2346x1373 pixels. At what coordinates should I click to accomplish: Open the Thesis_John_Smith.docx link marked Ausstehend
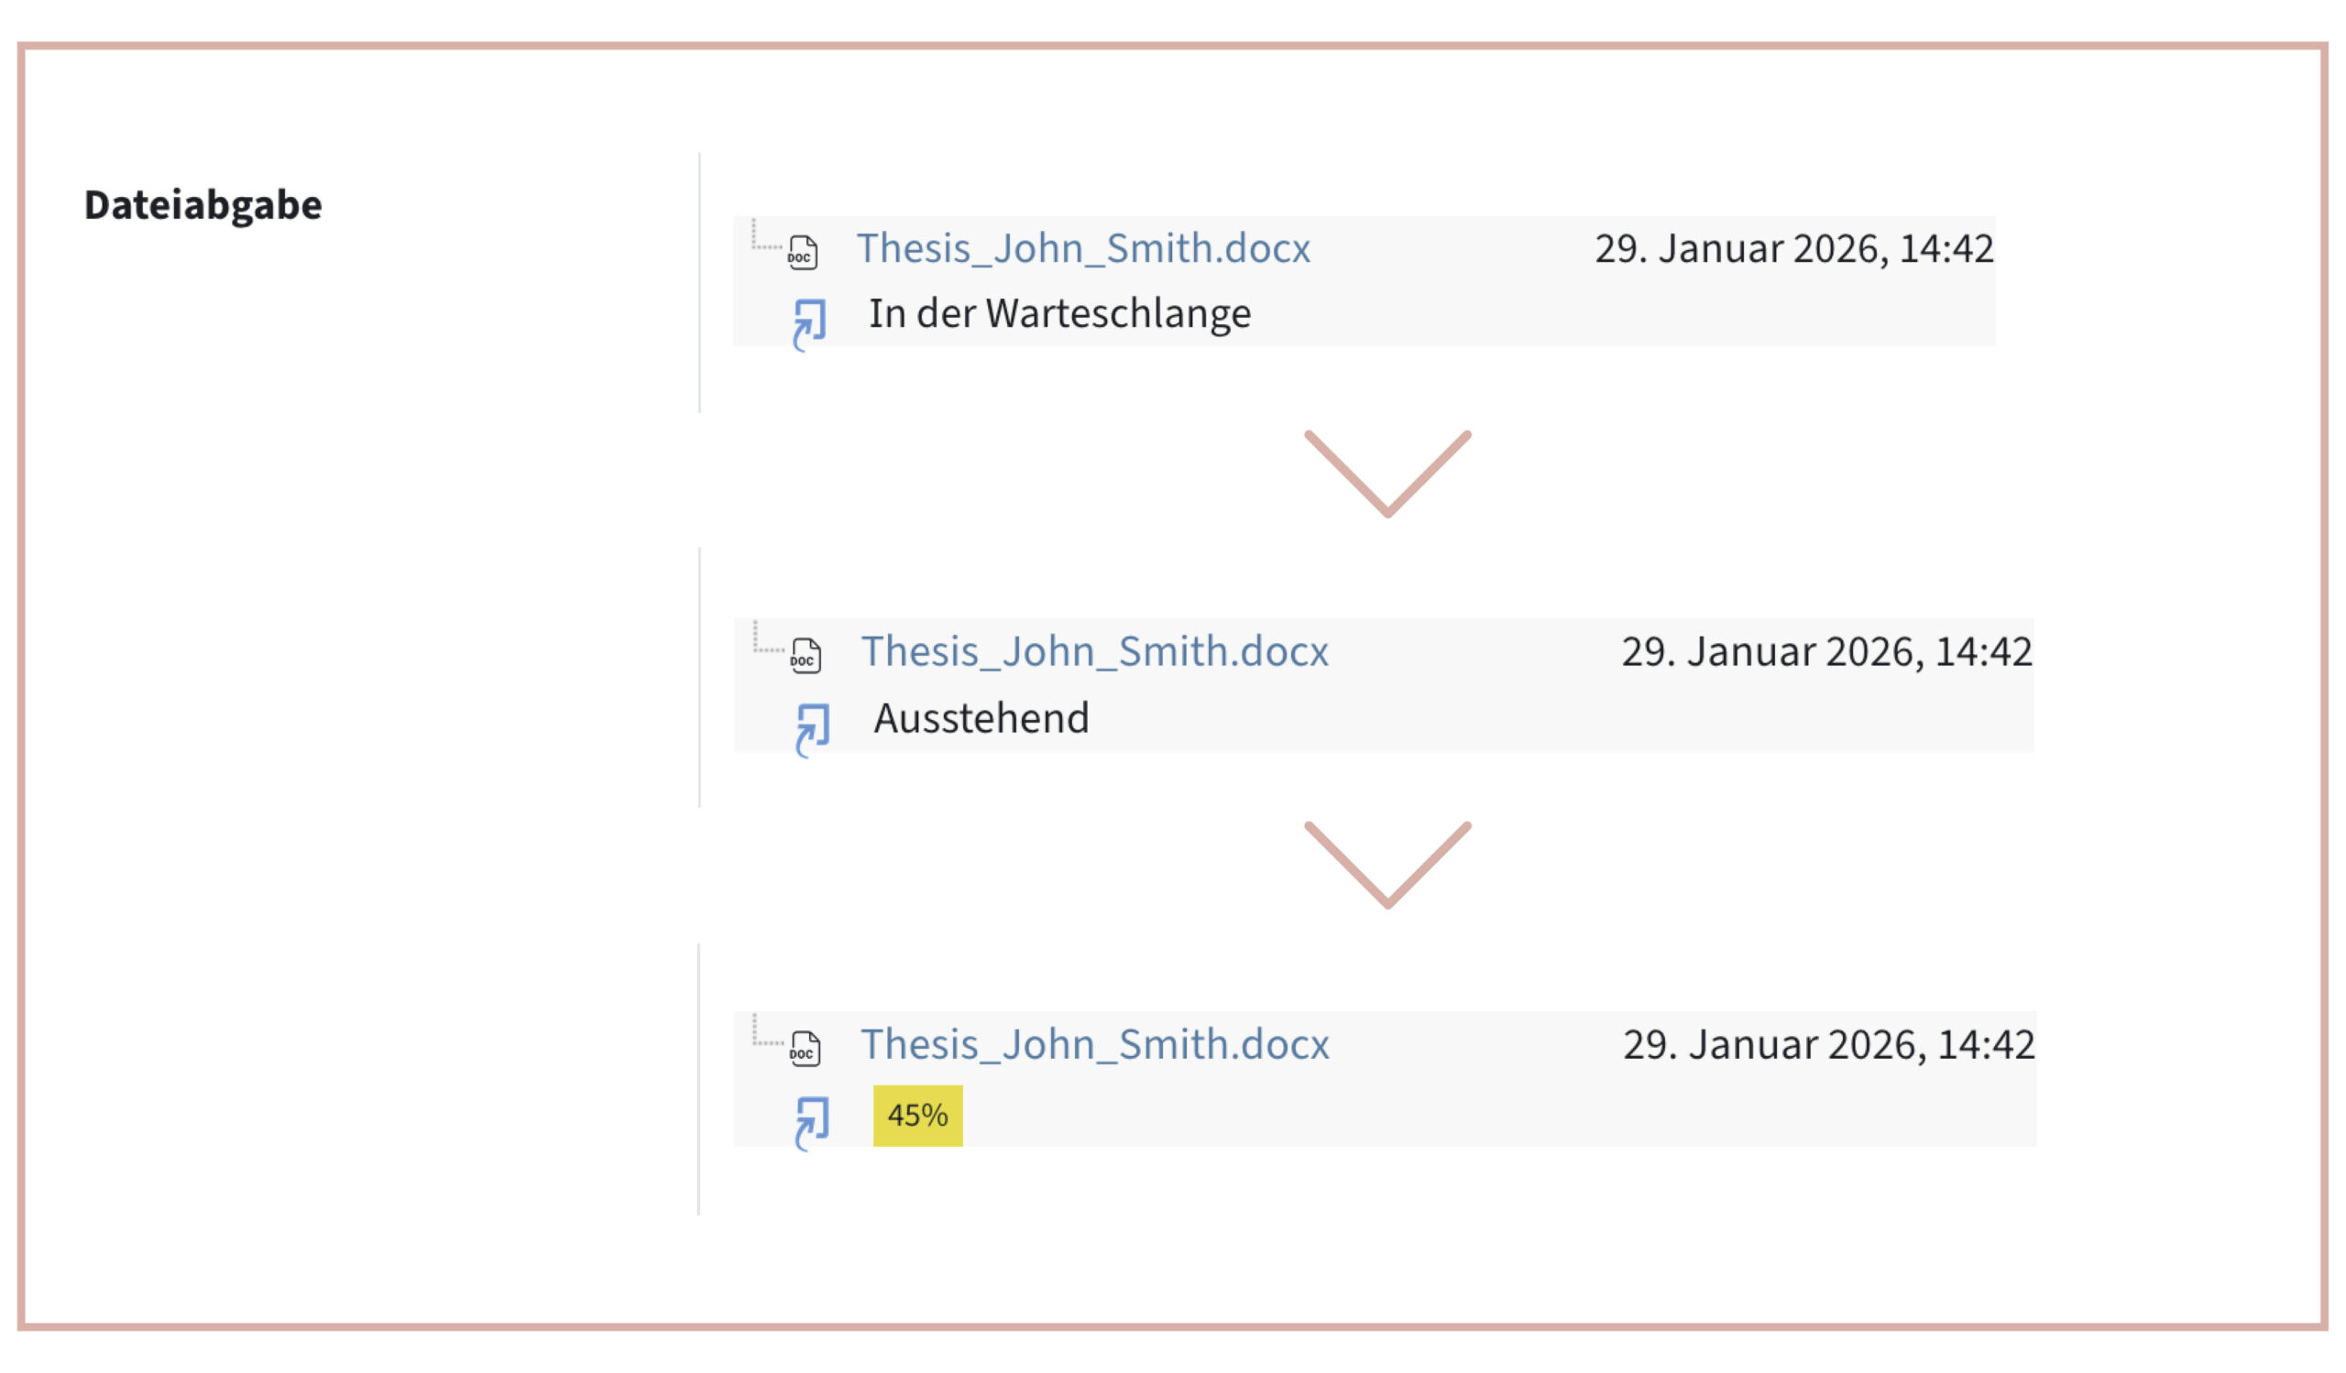(1094, 651)
